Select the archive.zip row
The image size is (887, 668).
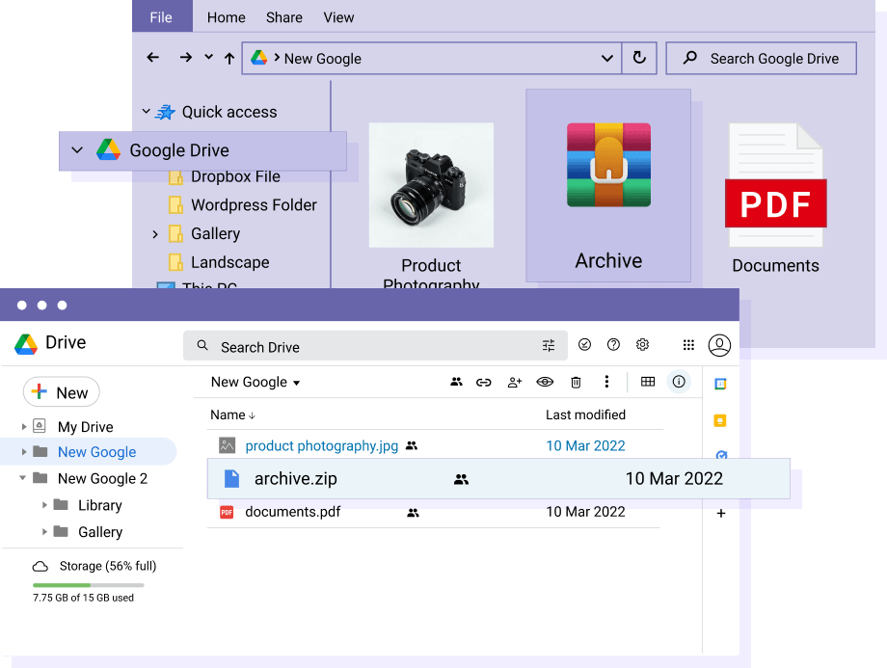point(498,478)
